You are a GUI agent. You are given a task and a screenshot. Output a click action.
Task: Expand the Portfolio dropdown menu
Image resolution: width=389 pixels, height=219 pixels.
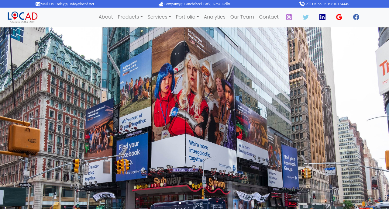coord(188,17)
